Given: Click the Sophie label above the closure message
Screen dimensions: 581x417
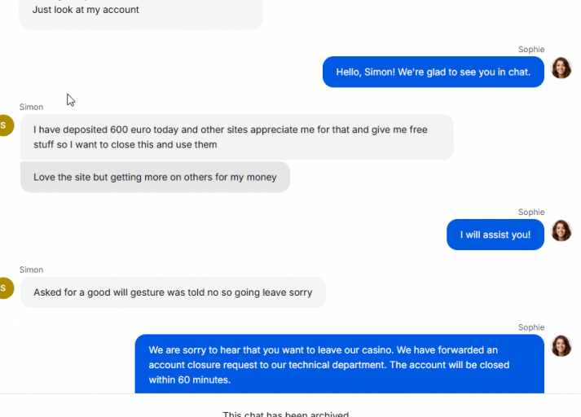Looking at the screenshot, I should click(531, 327).
